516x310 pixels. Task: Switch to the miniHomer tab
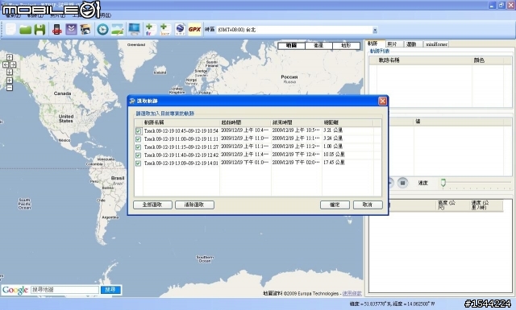pyautogui.click(x=436, y=43)
